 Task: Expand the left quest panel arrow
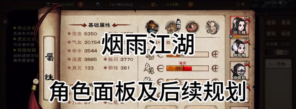click(x=5, y=22)
